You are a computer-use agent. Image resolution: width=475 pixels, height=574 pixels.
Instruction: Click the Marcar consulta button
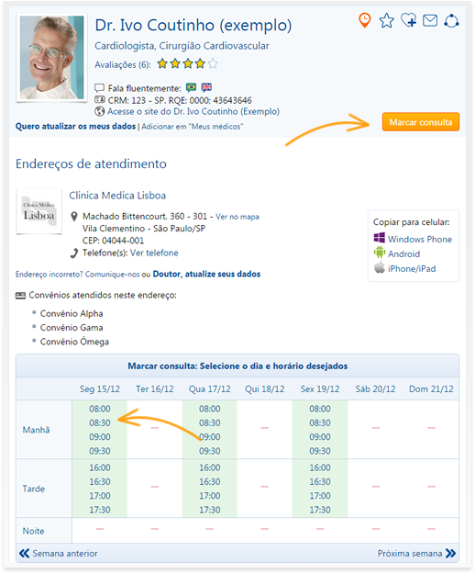(421, 122)
